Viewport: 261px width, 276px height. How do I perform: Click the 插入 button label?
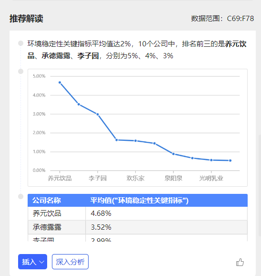[x=29, y=262]
